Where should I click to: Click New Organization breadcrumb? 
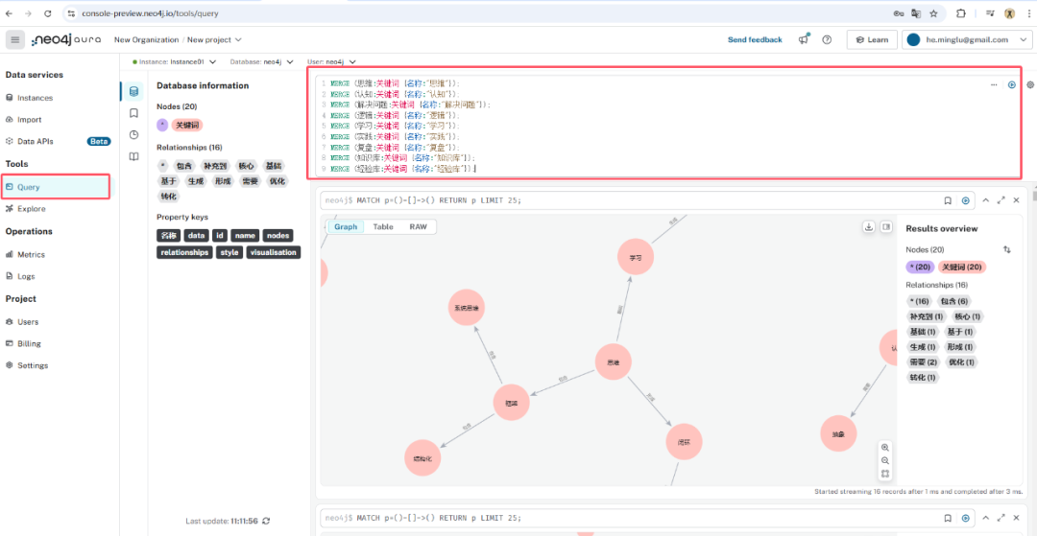[x=146, y=39]
